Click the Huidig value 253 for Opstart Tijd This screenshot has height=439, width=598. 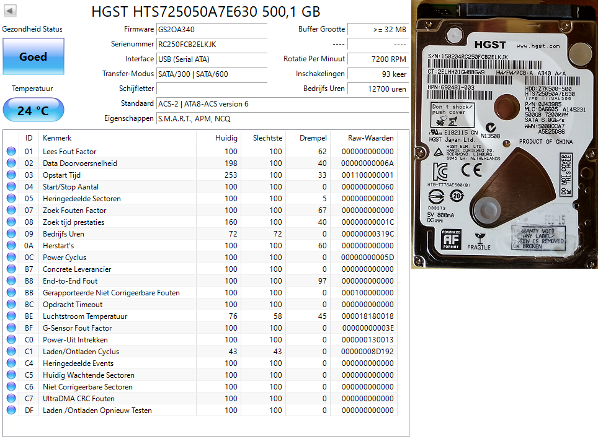pos(231,175)
